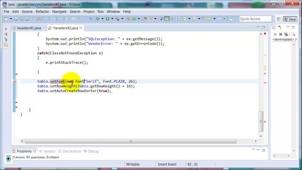Click the Writable status bar entry

point(133,164)
